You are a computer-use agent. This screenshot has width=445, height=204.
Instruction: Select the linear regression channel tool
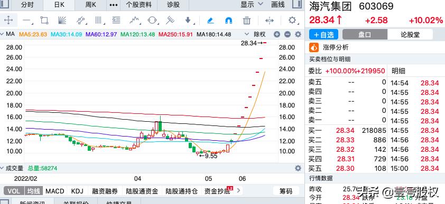[81, 21]
